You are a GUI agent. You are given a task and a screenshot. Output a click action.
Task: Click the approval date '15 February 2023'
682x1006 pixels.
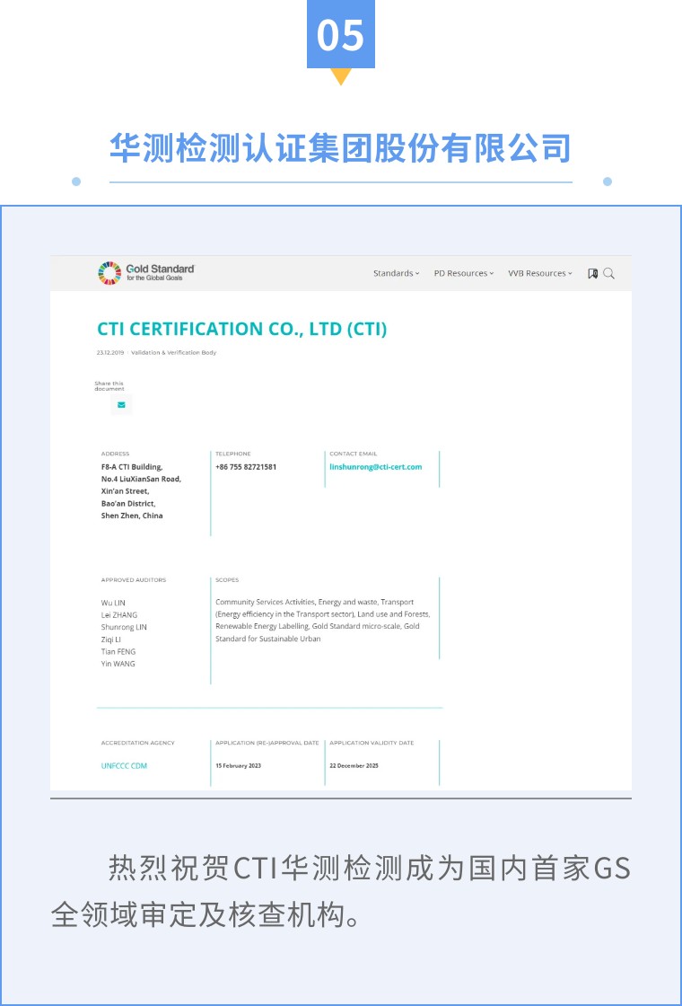click(239, 765)
